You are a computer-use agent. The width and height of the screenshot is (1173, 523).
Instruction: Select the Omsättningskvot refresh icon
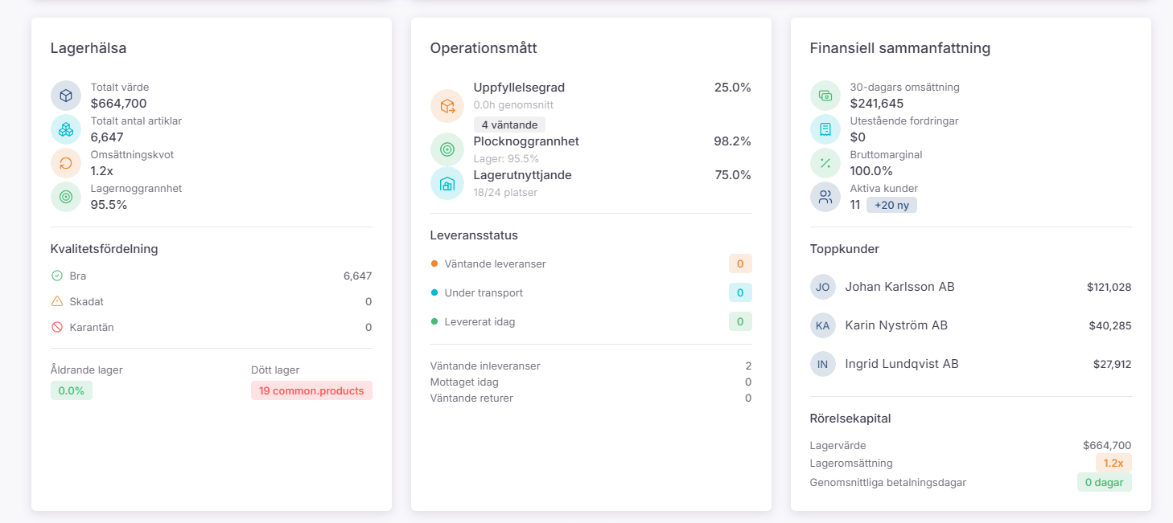(65, 162)
